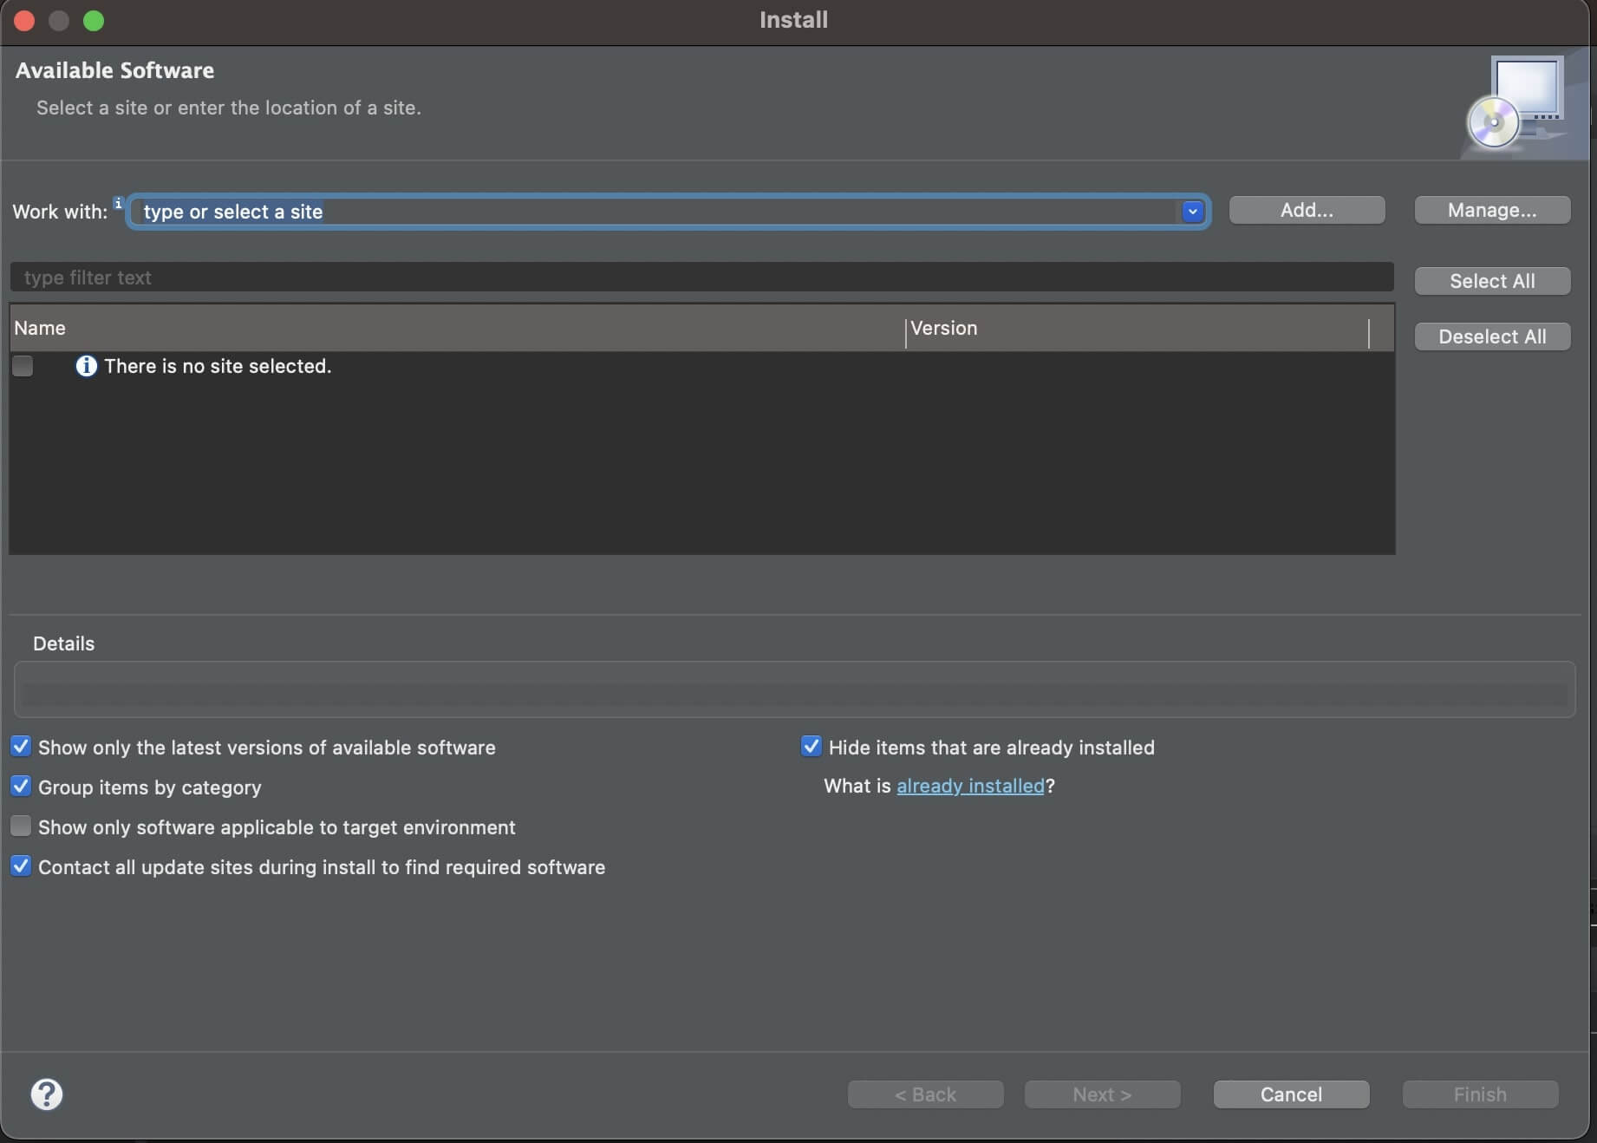1597x1143 pixels.
Task: Click the type filter text field
Action: point(607,278)
